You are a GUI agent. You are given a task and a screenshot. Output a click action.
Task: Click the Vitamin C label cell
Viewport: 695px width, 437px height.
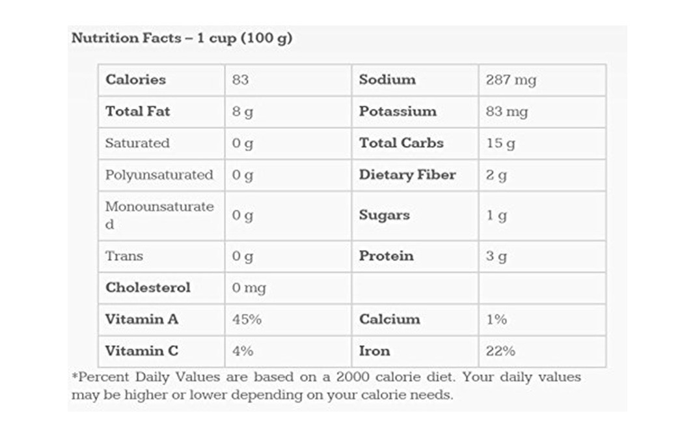[141, 351]
